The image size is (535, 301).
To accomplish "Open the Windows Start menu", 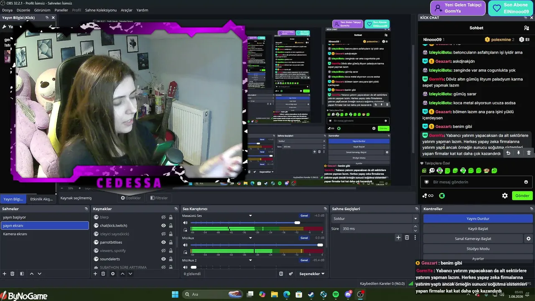I will point(175,294).
